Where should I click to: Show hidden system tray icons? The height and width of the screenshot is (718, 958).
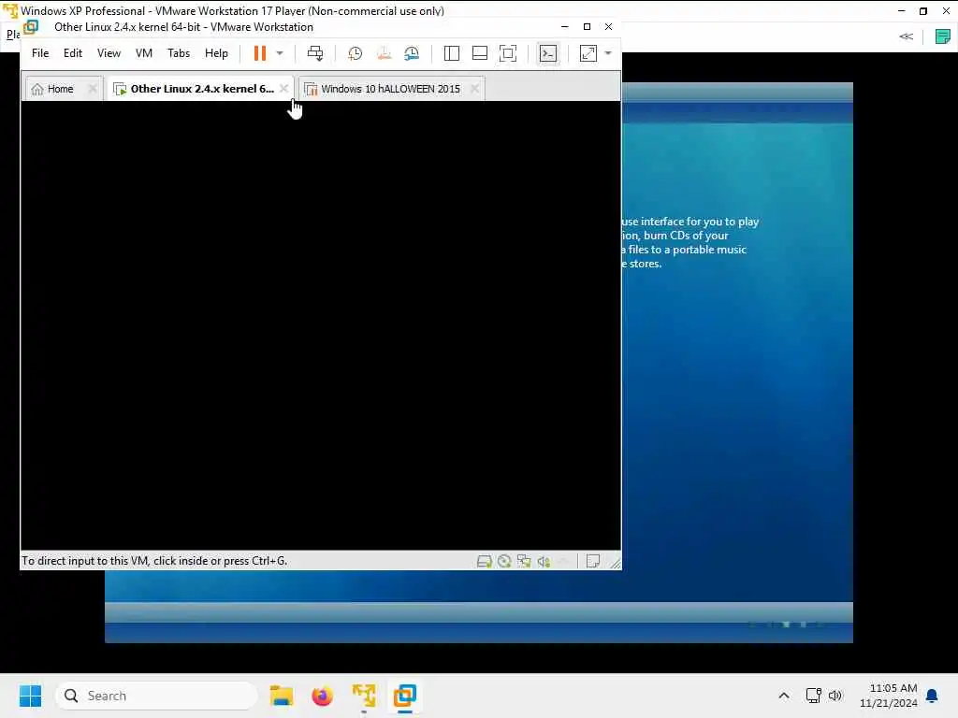click(x=784, y=696)
